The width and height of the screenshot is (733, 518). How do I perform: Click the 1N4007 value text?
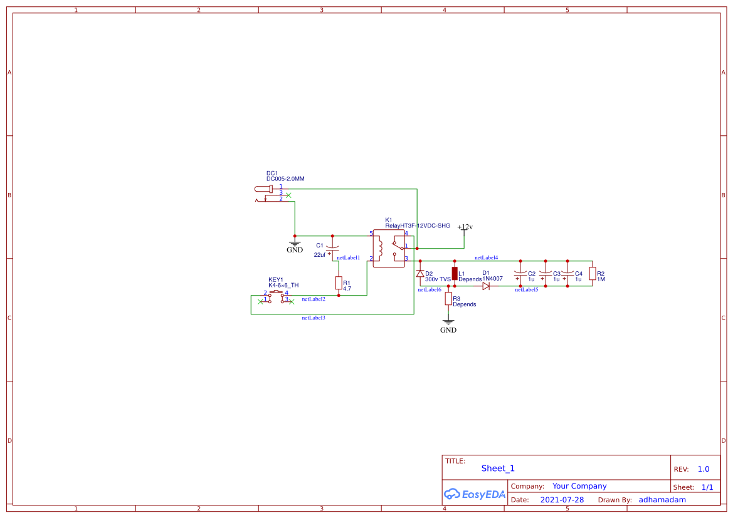[x=493, y=278]
